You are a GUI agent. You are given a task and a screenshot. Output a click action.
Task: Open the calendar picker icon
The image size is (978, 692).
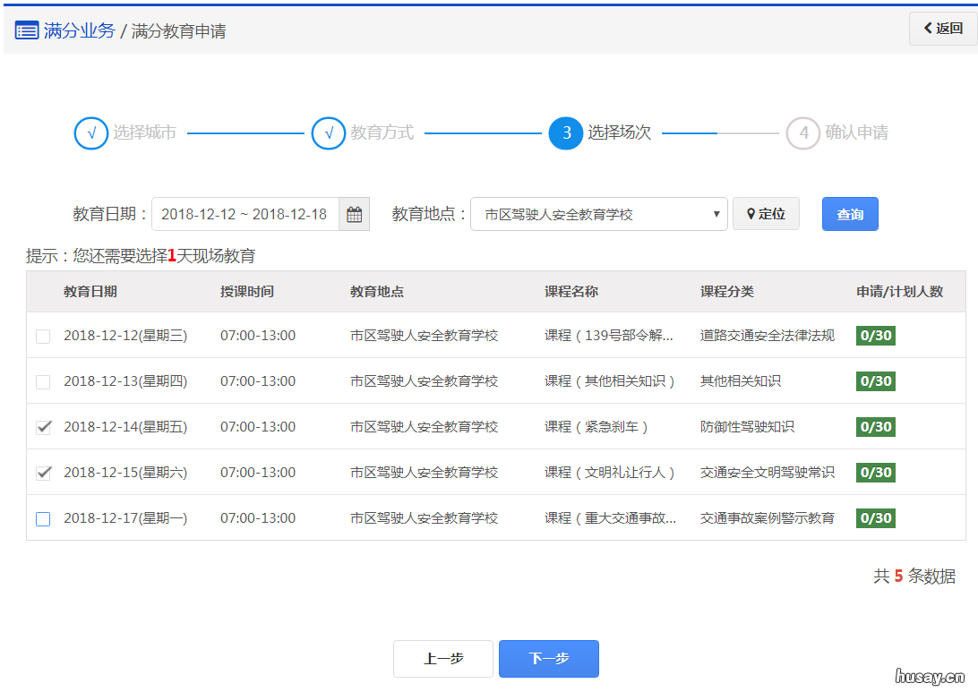coord(354,213)
